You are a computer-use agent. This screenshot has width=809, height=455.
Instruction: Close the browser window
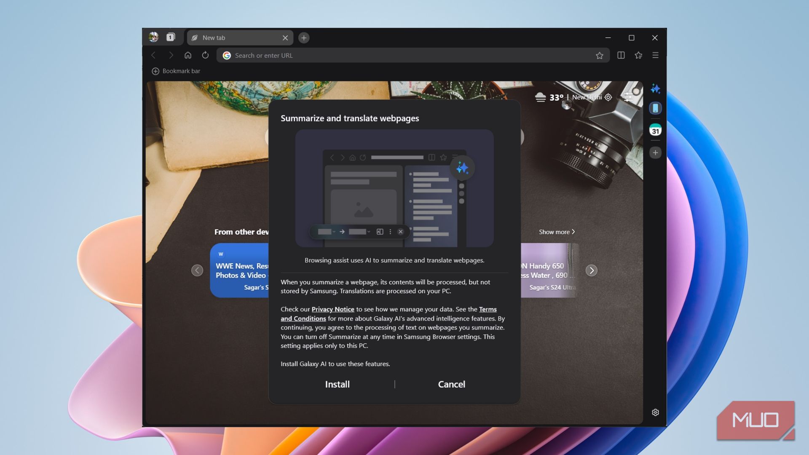[655, 38]
